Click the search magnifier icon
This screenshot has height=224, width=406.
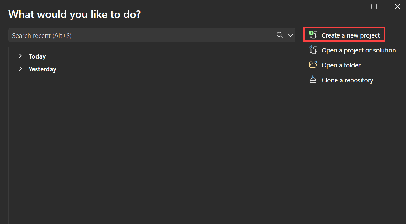(280, 35)
